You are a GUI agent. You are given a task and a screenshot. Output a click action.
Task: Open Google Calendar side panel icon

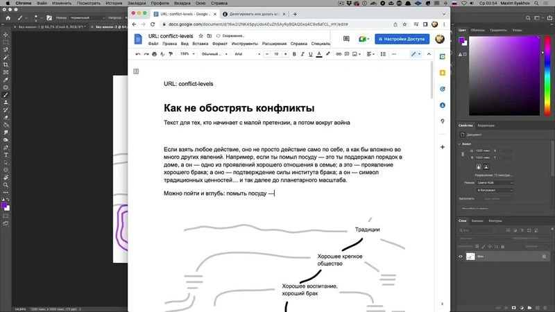pos(443,57)
